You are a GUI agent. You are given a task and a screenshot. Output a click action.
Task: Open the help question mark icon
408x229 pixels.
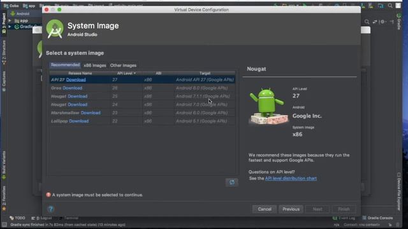tap(51, 209)
